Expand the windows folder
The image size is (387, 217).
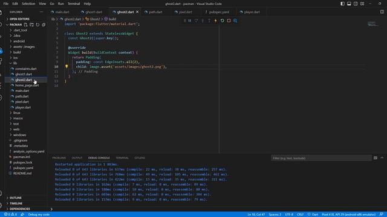19,135
